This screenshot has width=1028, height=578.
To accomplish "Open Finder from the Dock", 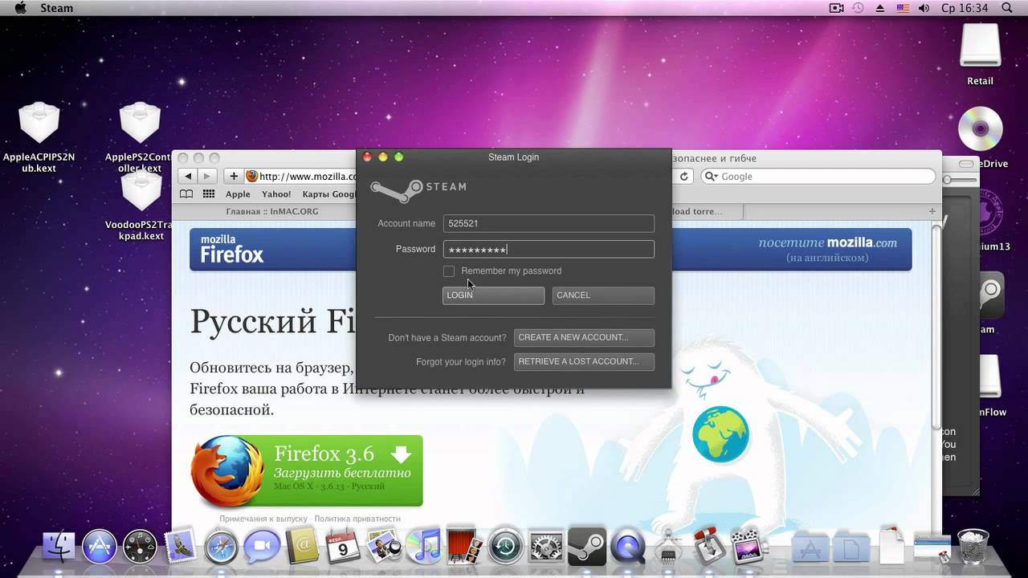I will pyautogui.click(x=58, y=547).
